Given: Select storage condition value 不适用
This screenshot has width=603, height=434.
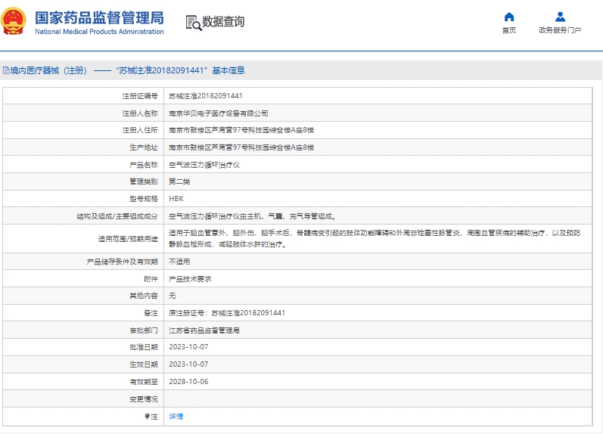Looking at the screenshot, I should tap(179, 262).
